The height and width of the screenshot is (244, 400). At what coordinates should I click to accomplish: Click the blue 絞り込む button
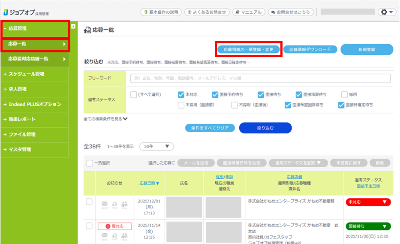tap(265, 128)
